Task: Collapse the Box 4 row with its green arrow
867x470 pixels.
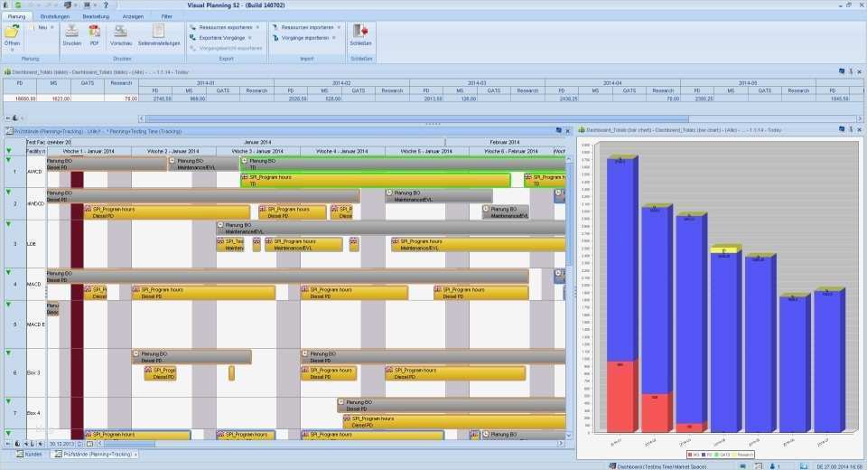Action: [8, 400]
